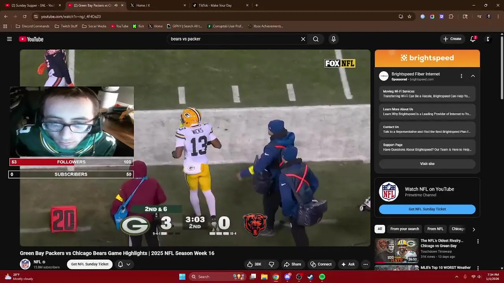504x283 pixels.
Task: Go back in browser history
Action: click(6, 17)
